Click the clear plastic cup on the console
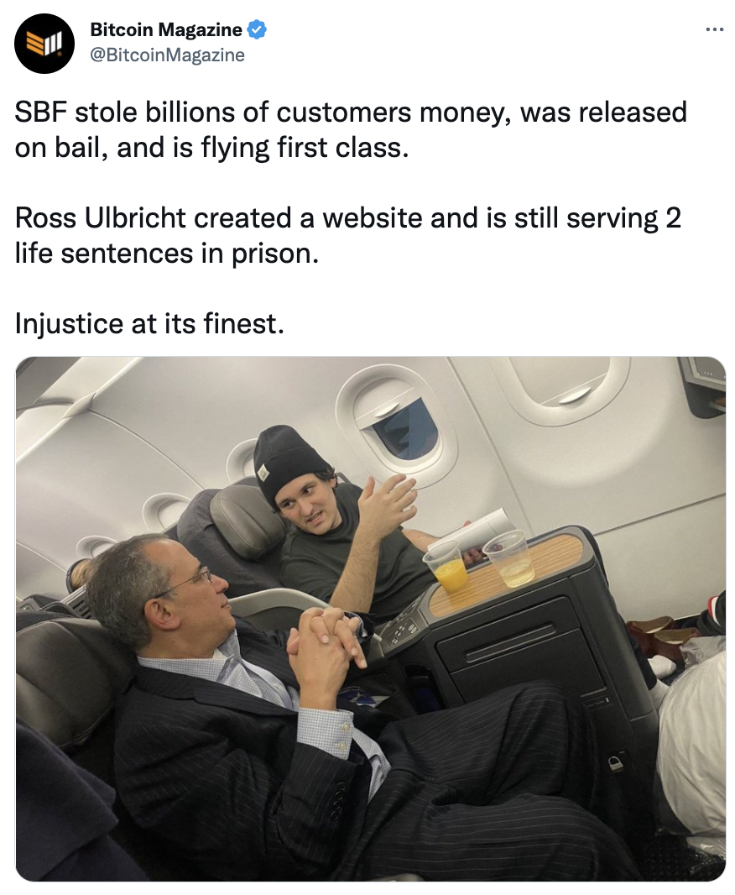 tap(510, 557)
